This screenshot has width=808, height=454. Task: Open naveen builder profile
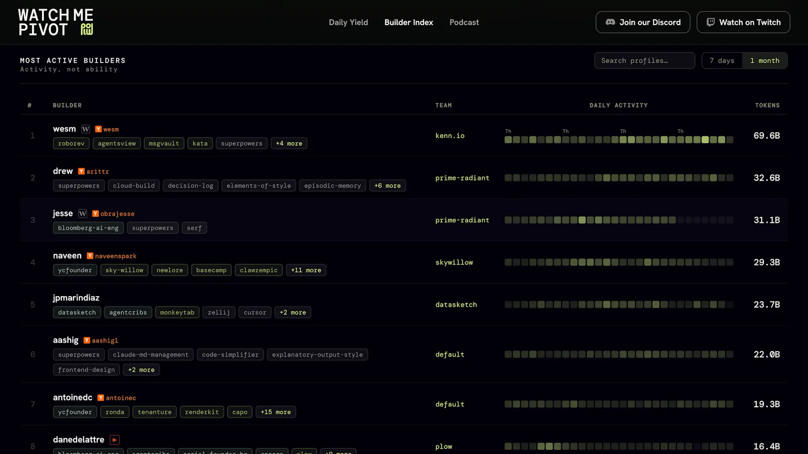click(x=67, y=256)
